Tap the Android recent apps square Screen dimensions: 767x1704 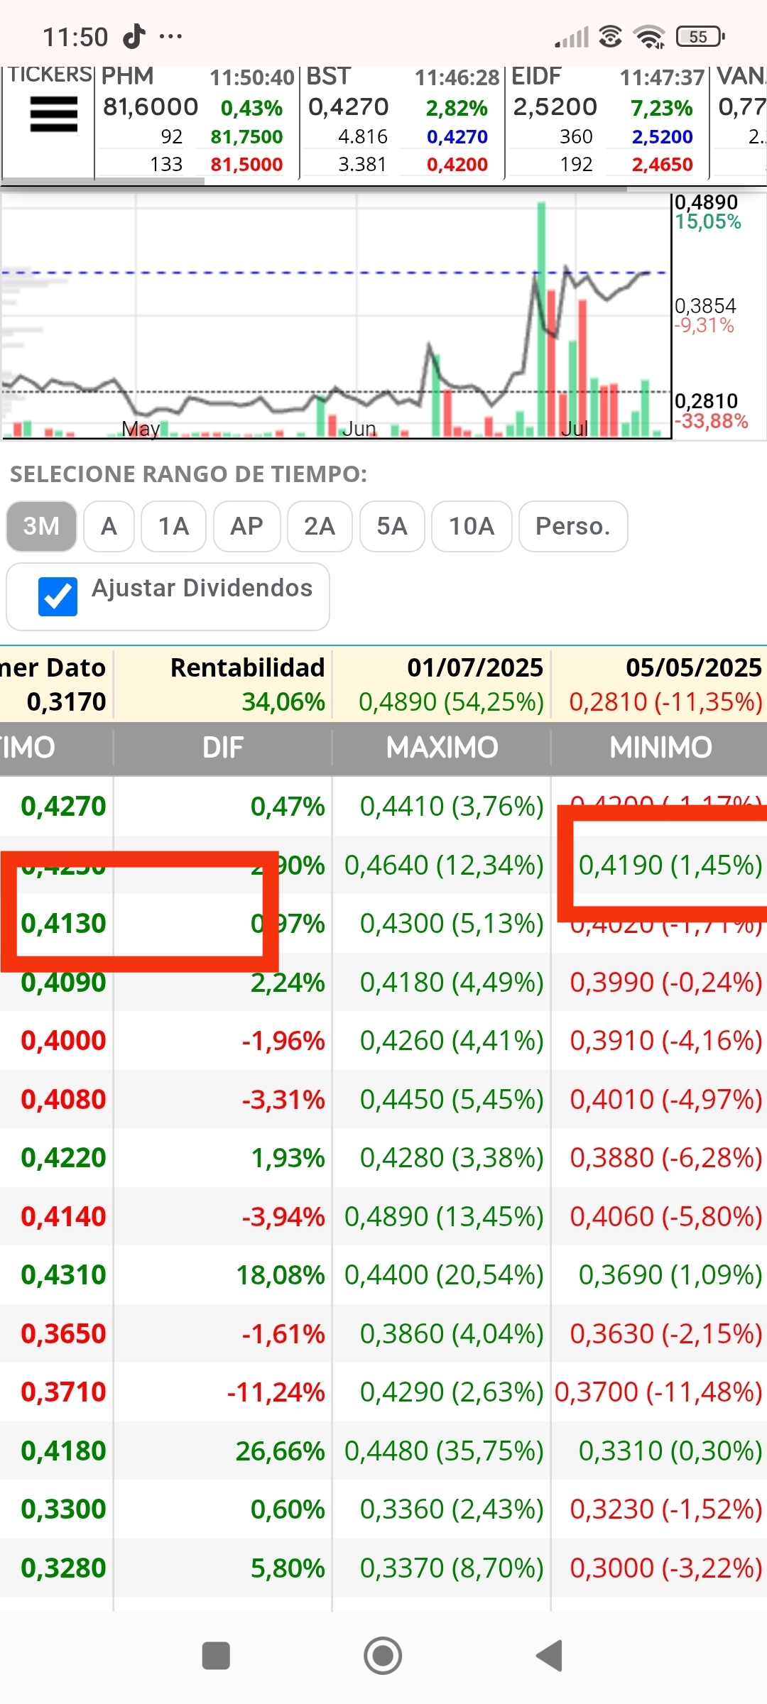(216, 1656)
